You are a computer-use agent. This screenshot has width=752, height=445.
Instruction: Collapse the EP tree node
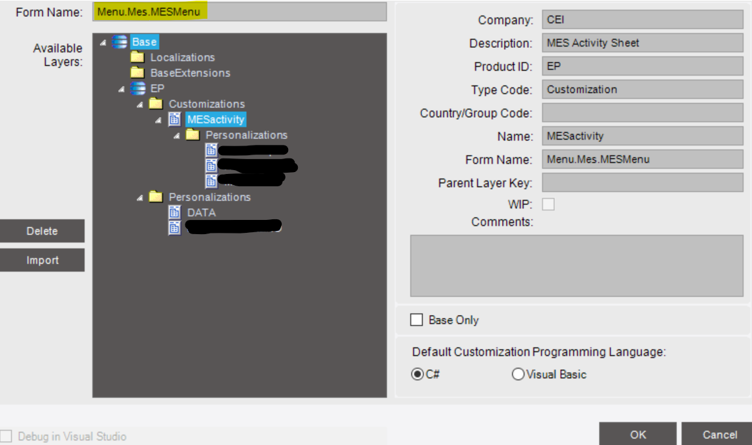click(121, 89)
